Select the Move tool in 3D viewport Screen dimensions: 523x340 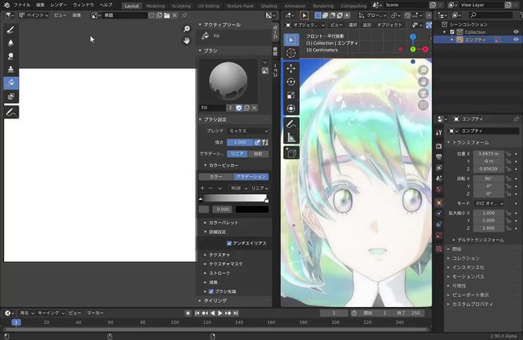click(291, 68)
